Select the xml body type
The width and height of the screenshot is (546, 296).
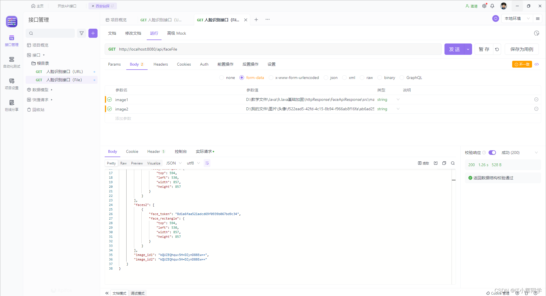[349, 78]
